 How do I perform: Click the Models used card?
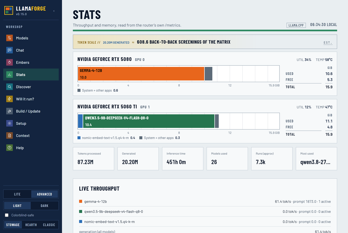point(227,159)
